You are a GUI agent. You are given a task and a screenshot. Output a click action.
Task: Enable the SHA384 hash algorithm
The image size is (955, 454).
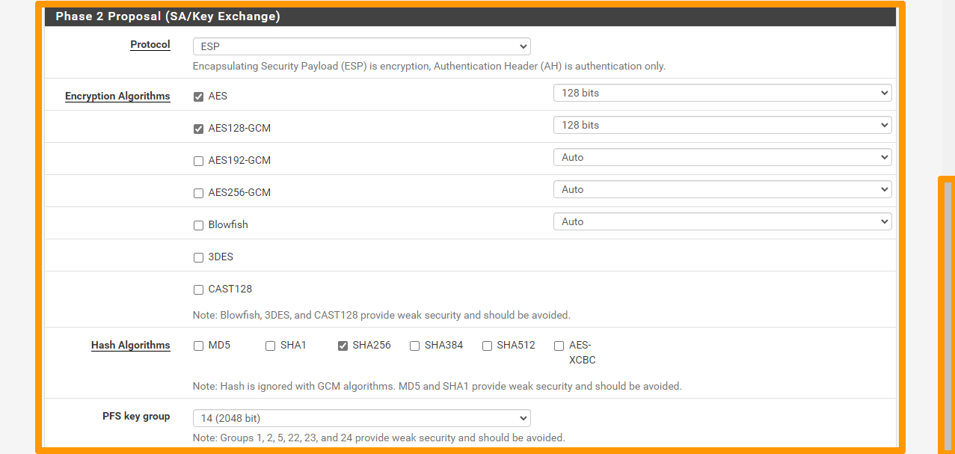pyautogui.click(x=414, y=346)
